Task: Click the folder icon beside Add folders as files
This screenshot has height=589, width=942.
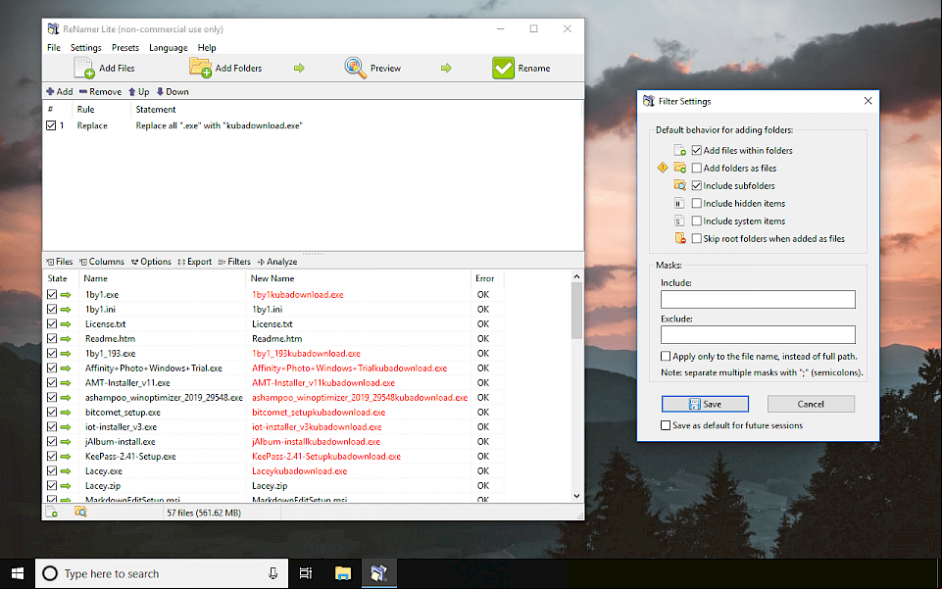Action: pyautogui.click(x=679, y=168)
